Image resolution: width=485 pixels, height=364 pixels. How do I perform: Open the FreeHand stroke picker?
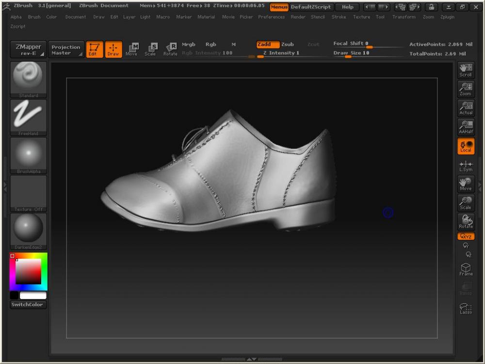[x=29, y=117]
